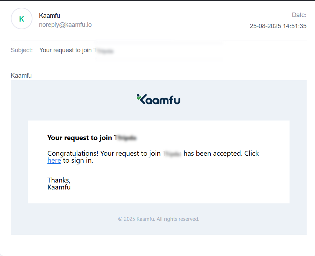
Task: Click the Kaamfu sender name in the header
Action: (50, 16)
